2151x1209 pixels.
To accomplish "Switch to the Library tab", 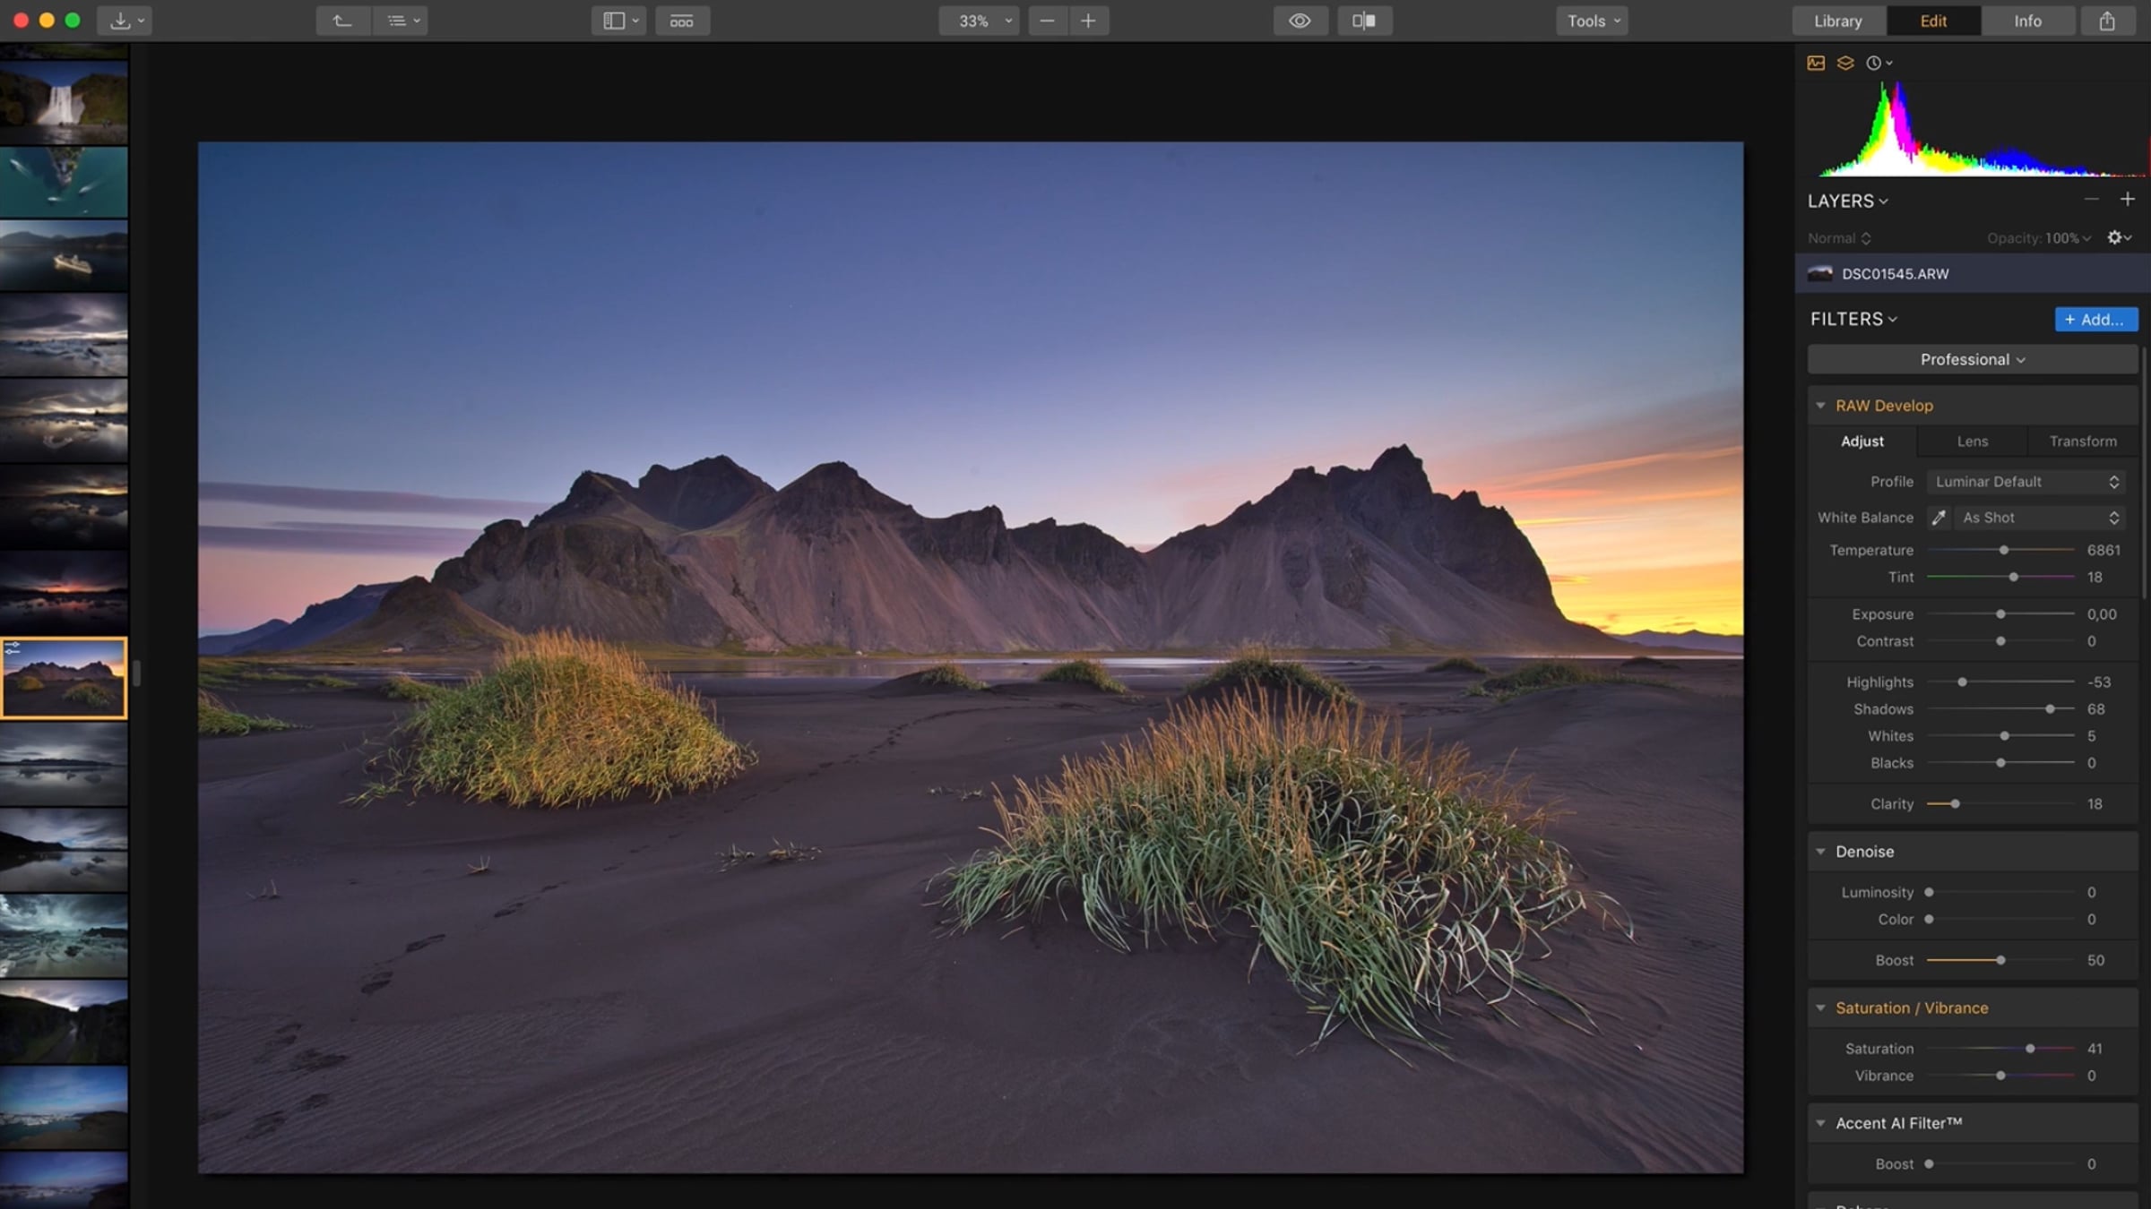I will [x=1838, y=21].
